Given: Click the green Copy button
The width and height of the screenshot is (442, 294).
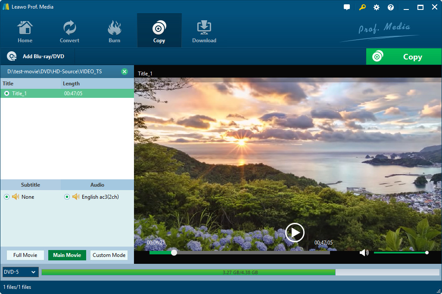Looking at the screenshot, I should (404, 57).
